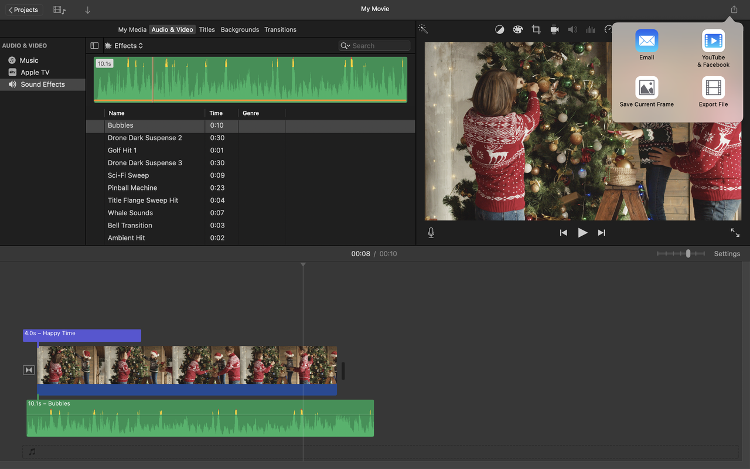The image size is (750, 469).
Task: Enable voiceover recording with the microphone icon
Action: click(431, 232)
